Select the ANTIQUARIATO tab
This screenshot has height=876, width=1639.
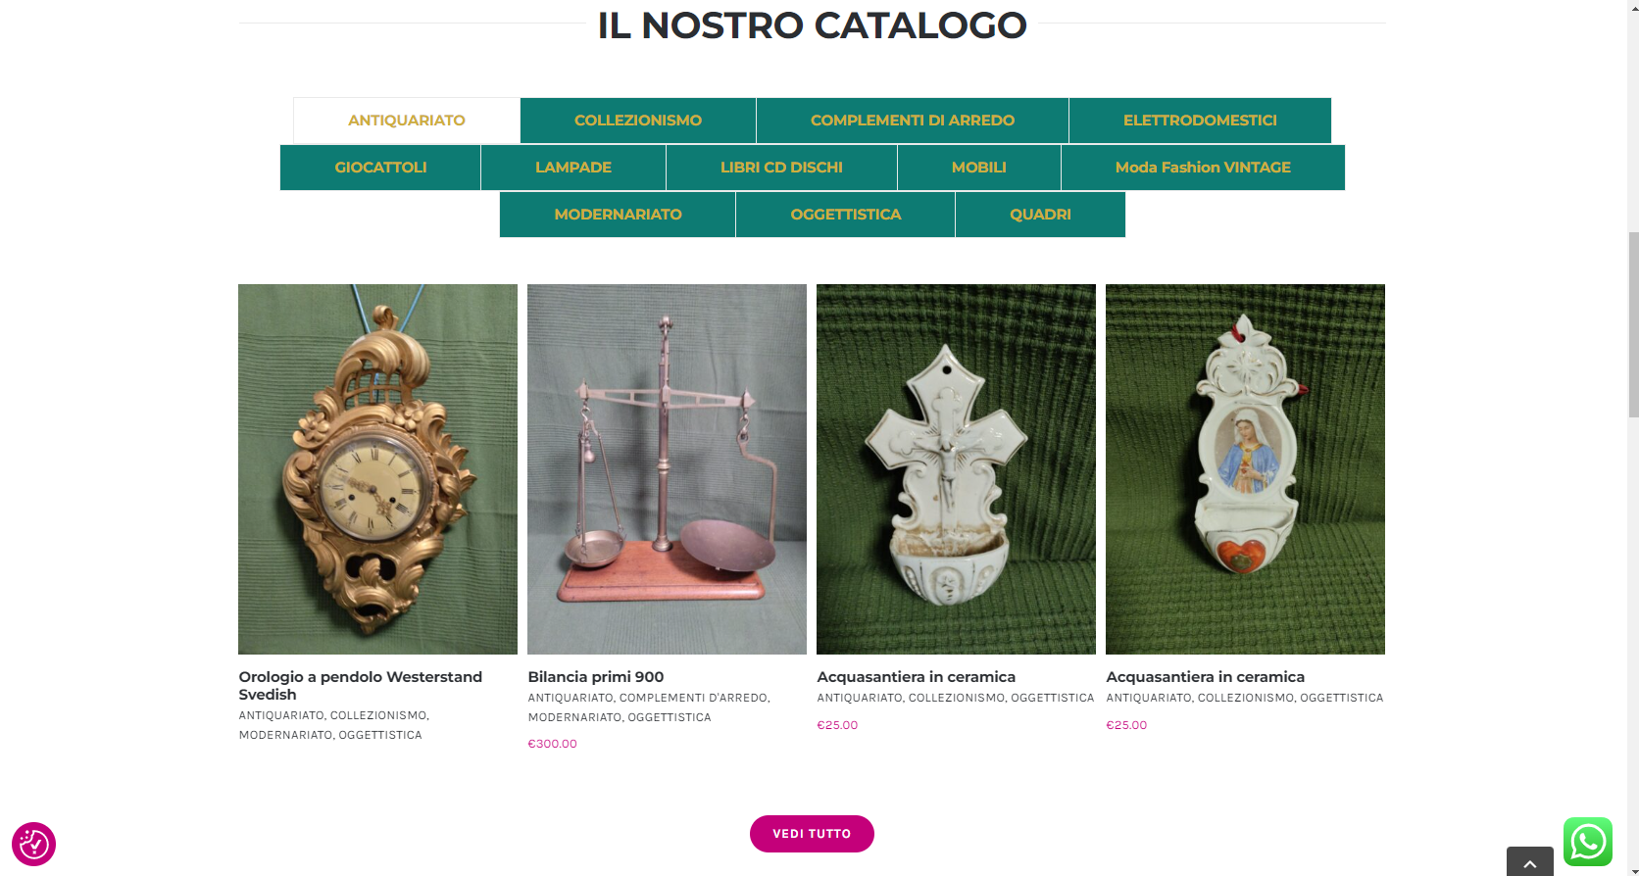pos(407,121)
